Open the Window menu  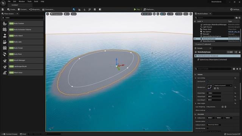coord(22,2)
